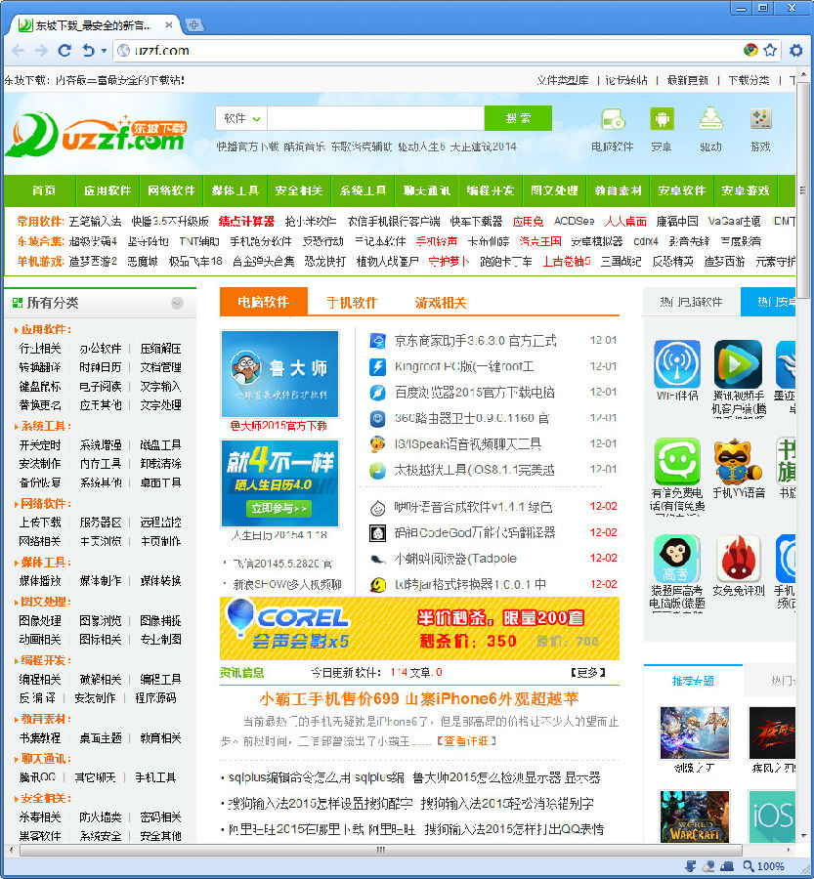This screenshot has width=814, height=879.
Task: Open the undo arrow's dropdown list
Action: click(104, 51)
